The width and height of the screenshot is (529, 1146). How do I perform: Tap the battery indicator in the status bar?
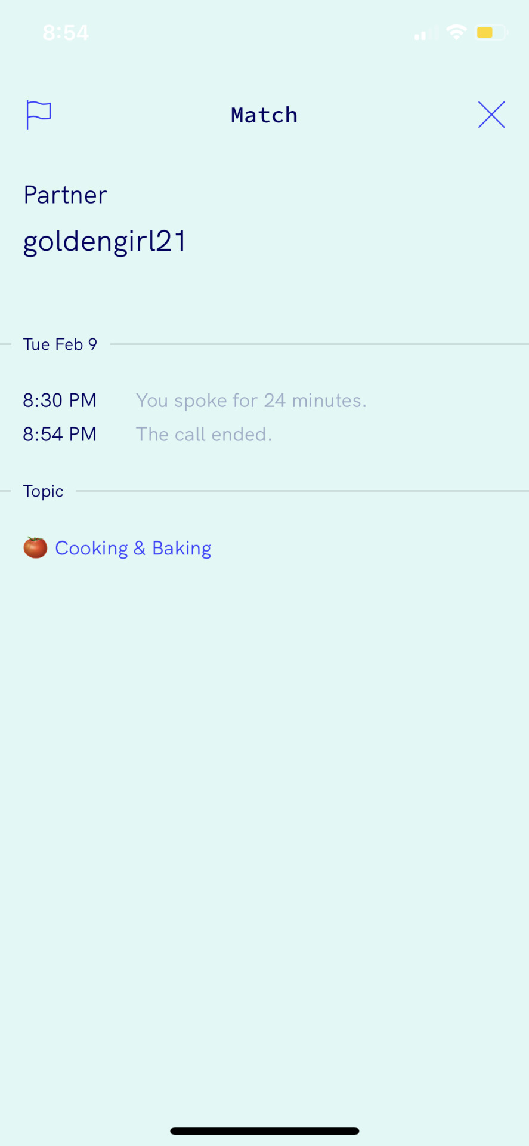click(x=491, y=32)
